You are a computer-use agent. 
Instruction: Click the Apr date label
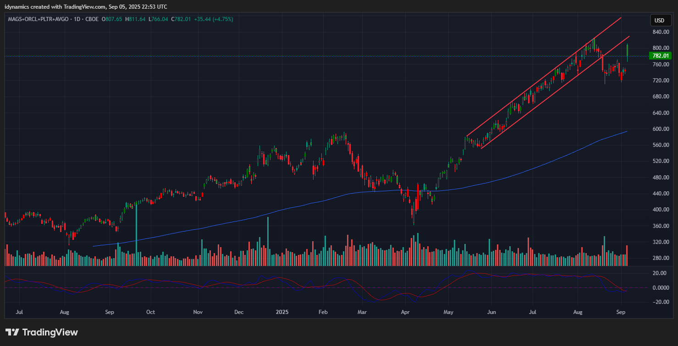[405, 312]
